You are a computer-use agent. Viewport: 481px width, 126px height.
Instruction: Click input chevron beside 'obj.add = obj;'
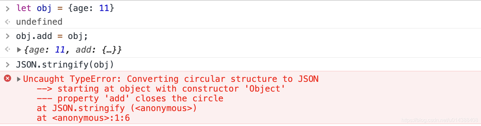click(8, 36)
